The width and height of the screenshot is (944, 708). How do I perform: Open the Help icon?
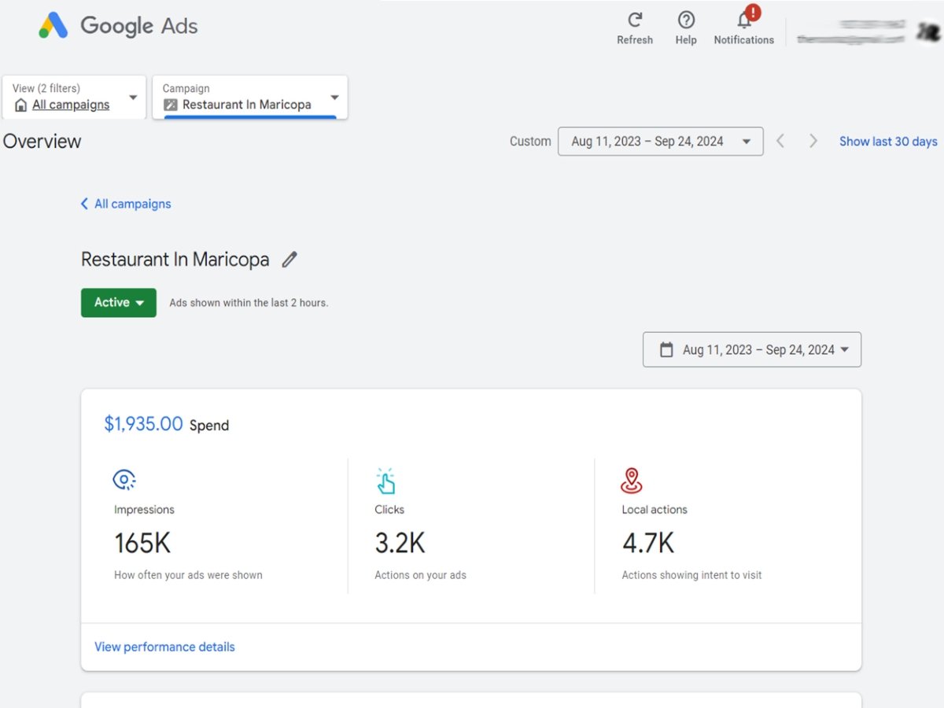coord(686,19)
